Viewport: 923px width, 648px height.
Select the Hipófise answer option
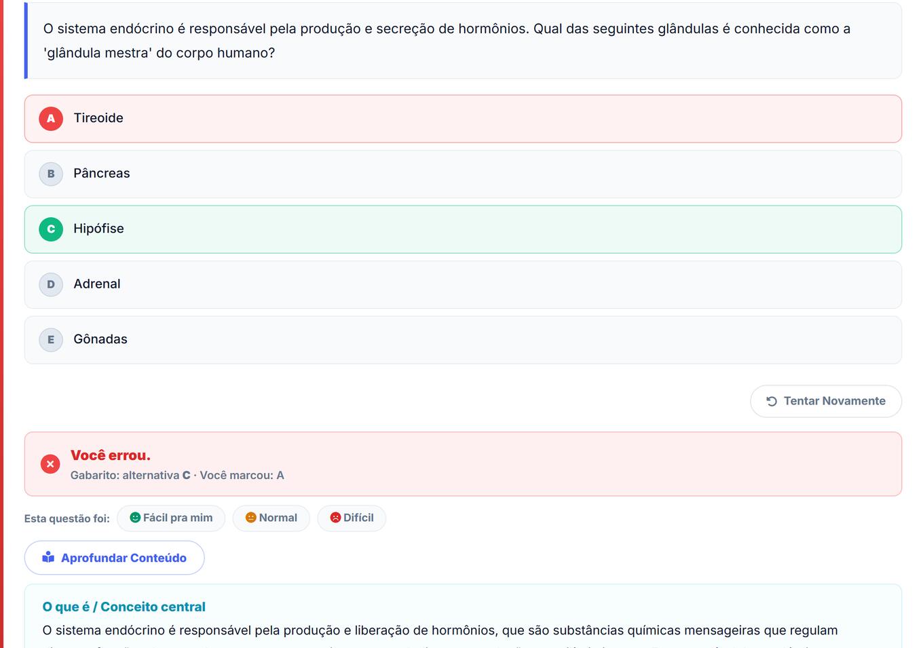click(463, 229)
